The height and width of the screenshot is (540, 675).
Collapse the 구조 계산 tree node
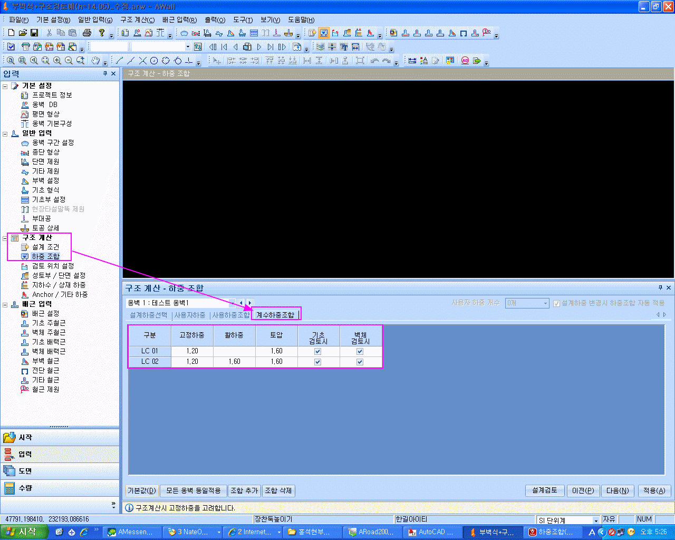(x=5, y=238)
